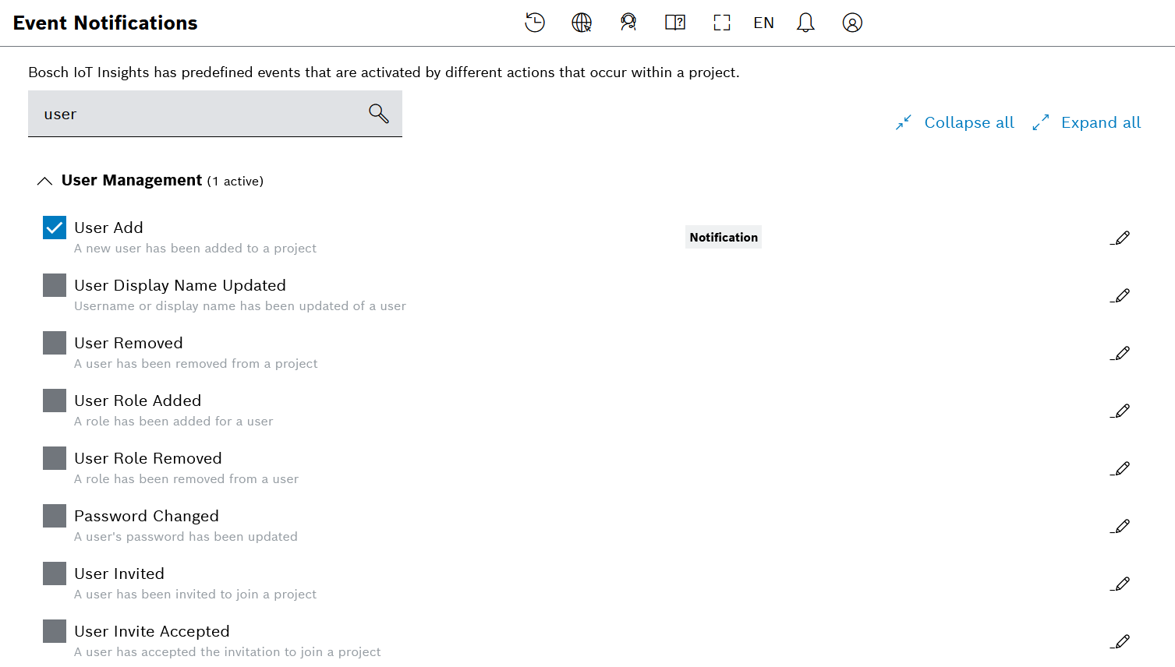Open the user profile icon
Screen dimensions: 1175x667
(x=852, y=23)
